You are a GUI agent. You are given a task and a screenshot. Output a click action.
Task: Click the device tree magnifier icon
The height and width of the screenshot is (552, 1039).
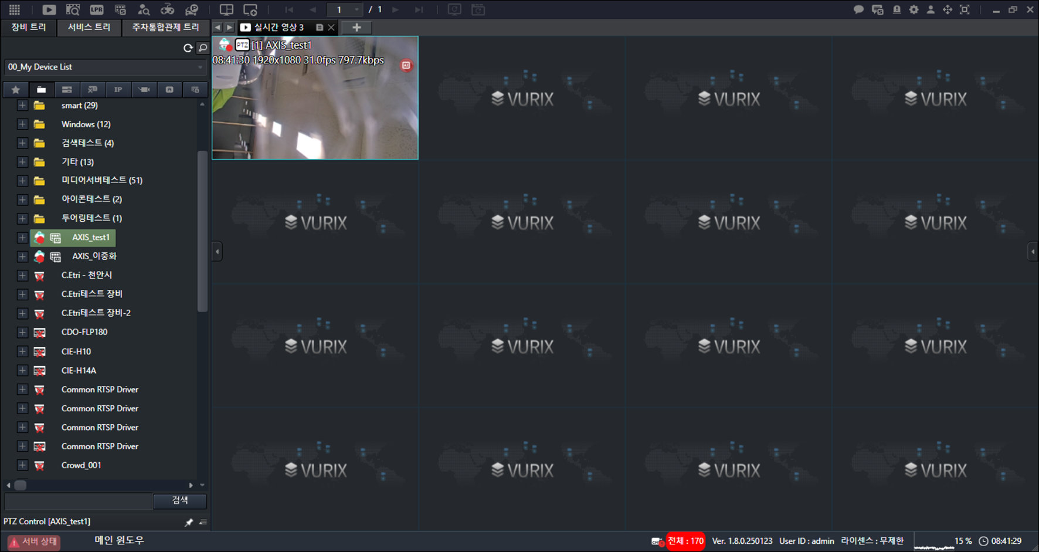pyautogui.click(x=203, y=48)
